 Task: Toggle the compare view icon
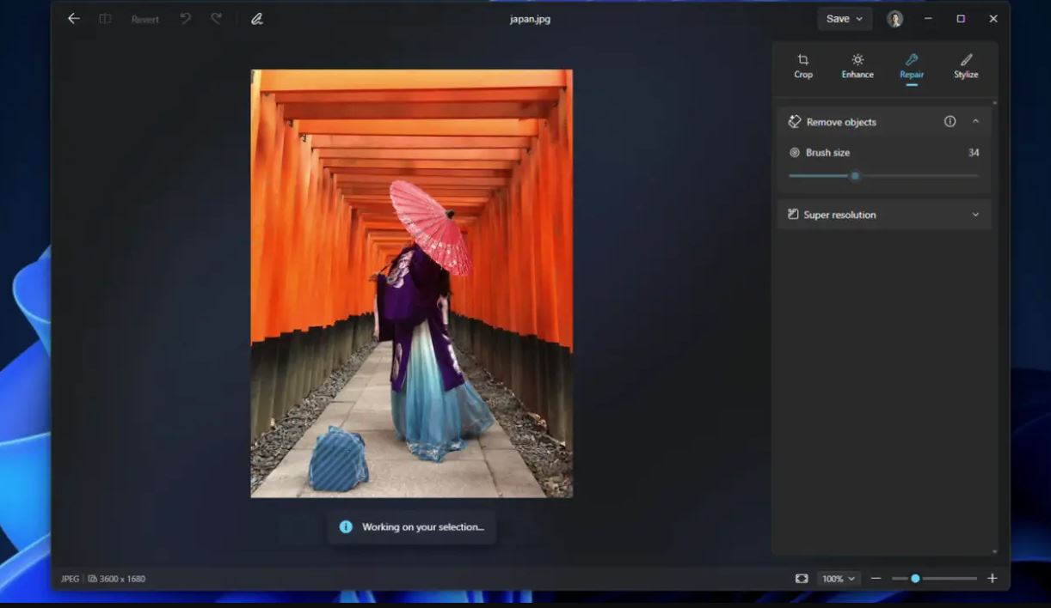[105, 18]
